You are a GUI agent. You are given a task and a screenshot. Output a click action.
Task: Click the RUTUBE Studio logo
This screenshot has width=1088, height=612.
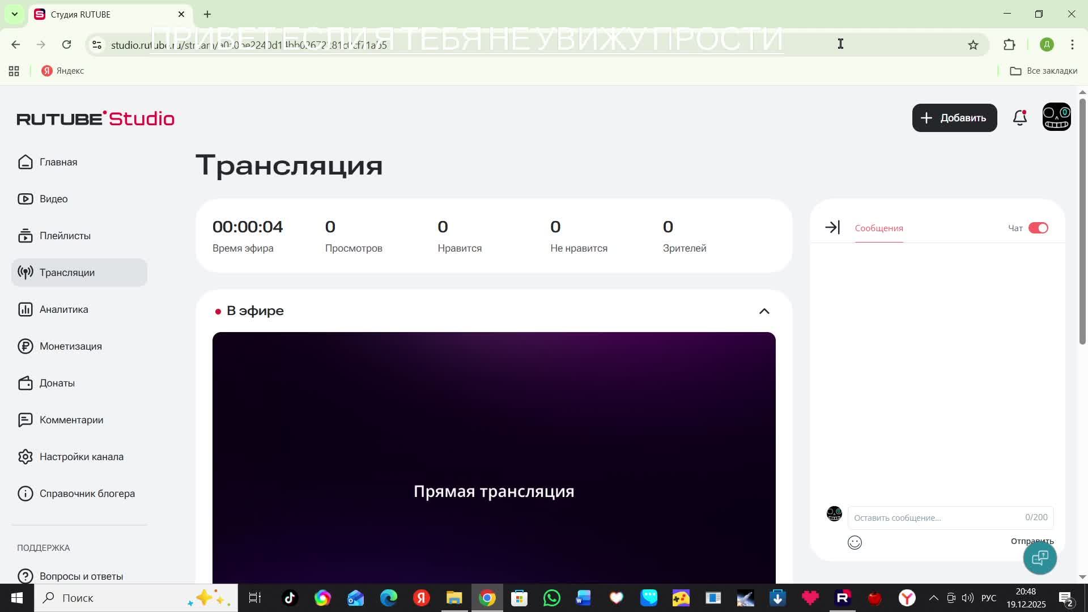(95, 118)
